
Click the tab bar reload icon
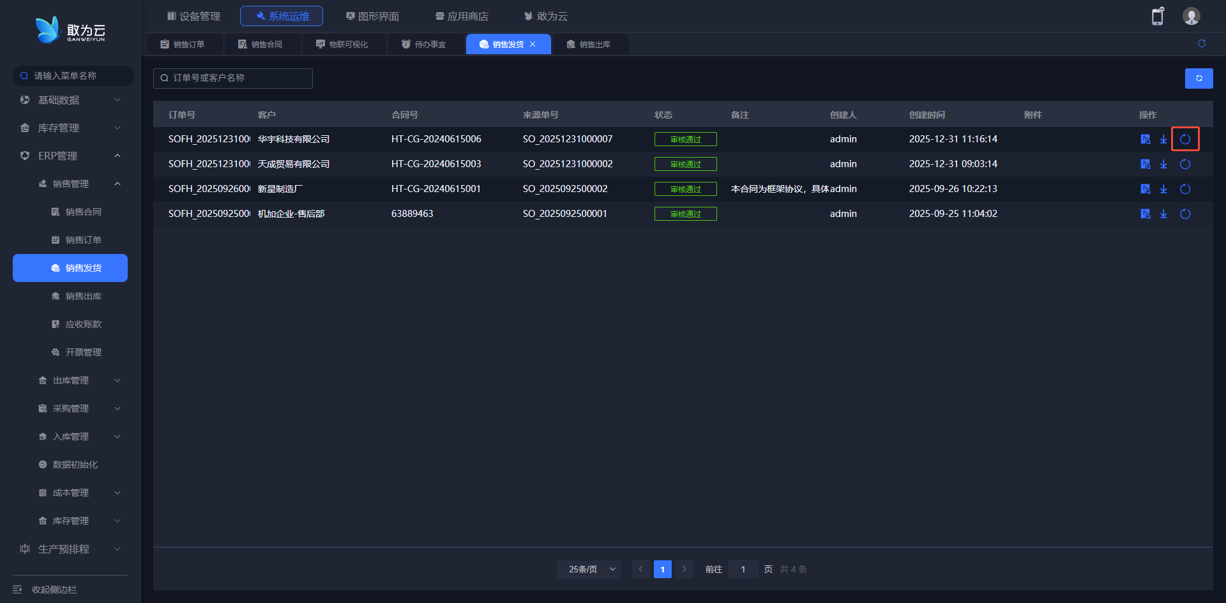pos(1201,43)
